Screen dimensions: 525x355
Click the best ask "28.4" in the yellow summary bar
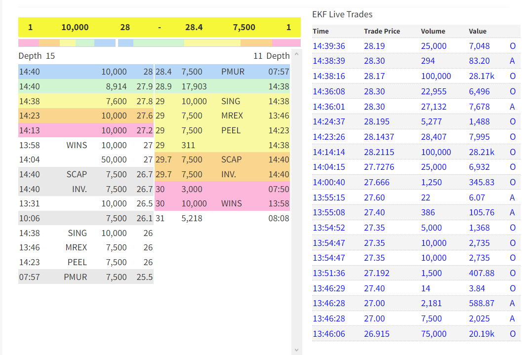tap(194, 28)
